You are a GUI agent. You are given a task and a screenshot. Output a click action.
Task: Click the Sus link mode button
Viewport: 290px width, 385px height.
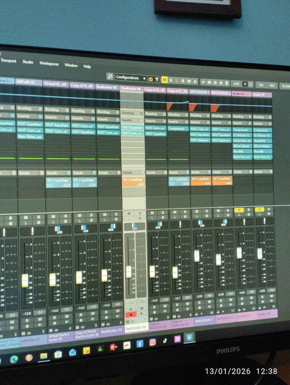(261, 85)
